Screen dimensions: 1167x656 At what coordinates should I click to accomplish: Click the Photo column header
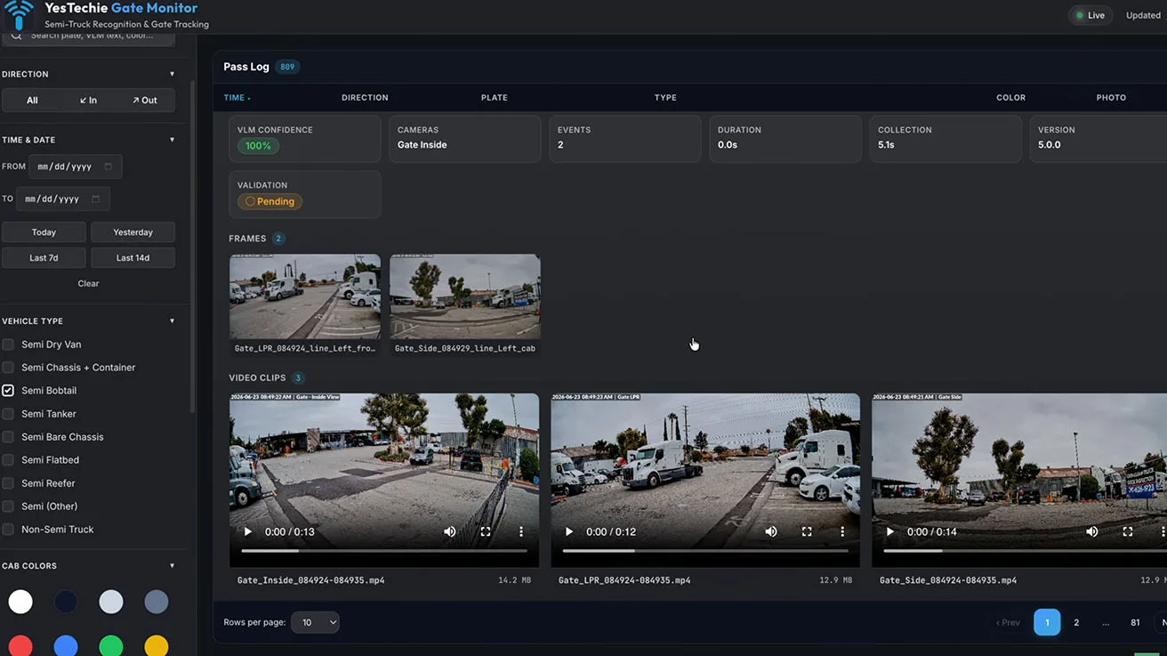[1111, 98]
